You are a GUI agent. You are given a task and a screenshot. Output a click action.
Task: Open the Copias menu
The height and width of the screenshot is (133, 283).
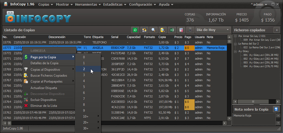coord(46,5)
